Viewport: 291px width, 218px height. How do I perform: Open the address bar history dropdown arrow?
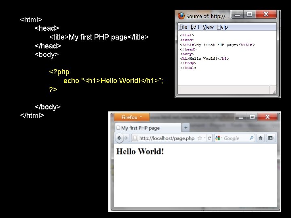click(205, 138)
